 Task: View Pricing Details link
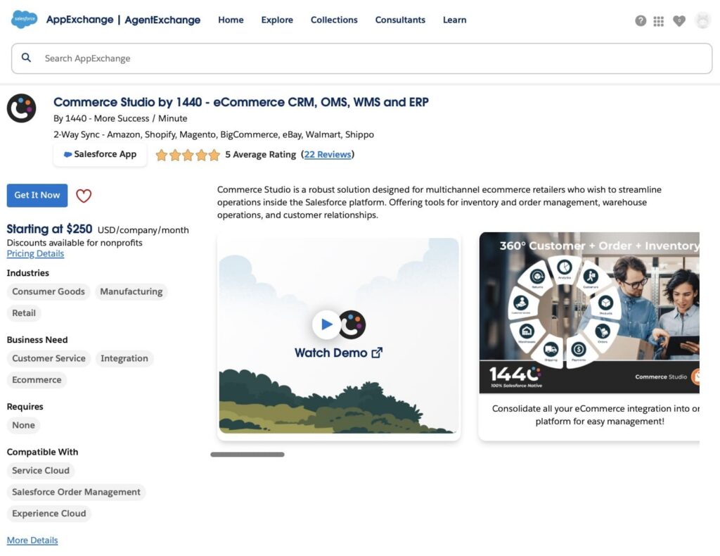(35, 253)
